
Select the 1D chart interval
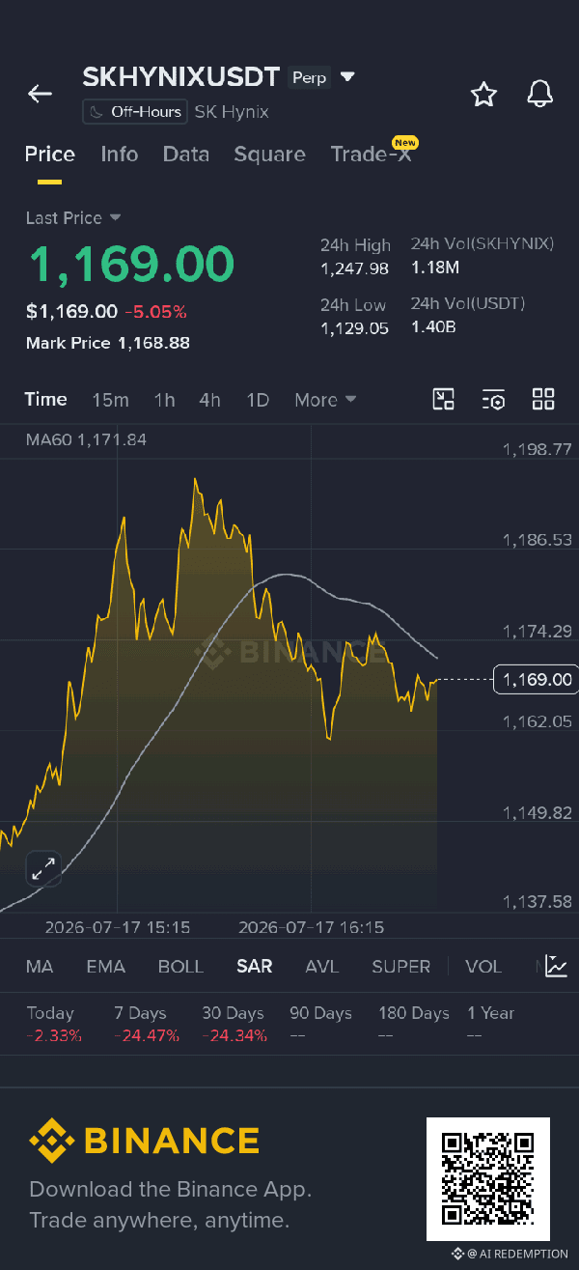tap(258, 400)
